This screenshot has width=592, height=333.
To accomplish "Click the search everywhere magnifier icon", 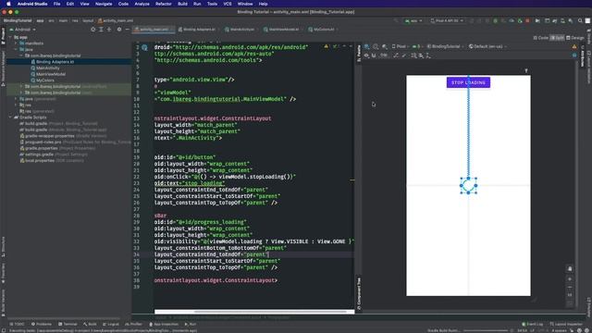I will click(x=580, y=20).
